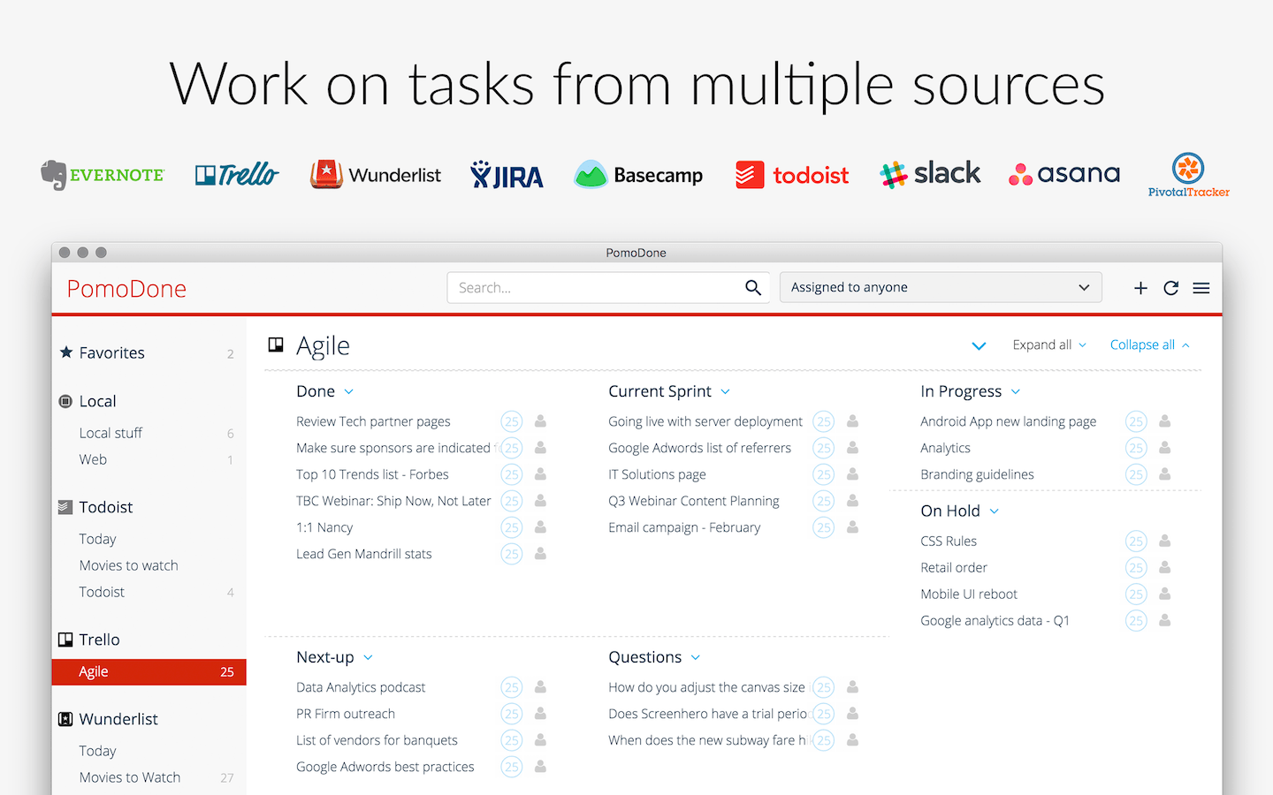Click the refresh icon in header
Screen dimensions: 1273x795
pyautogui.click(x=1170, y=288)
